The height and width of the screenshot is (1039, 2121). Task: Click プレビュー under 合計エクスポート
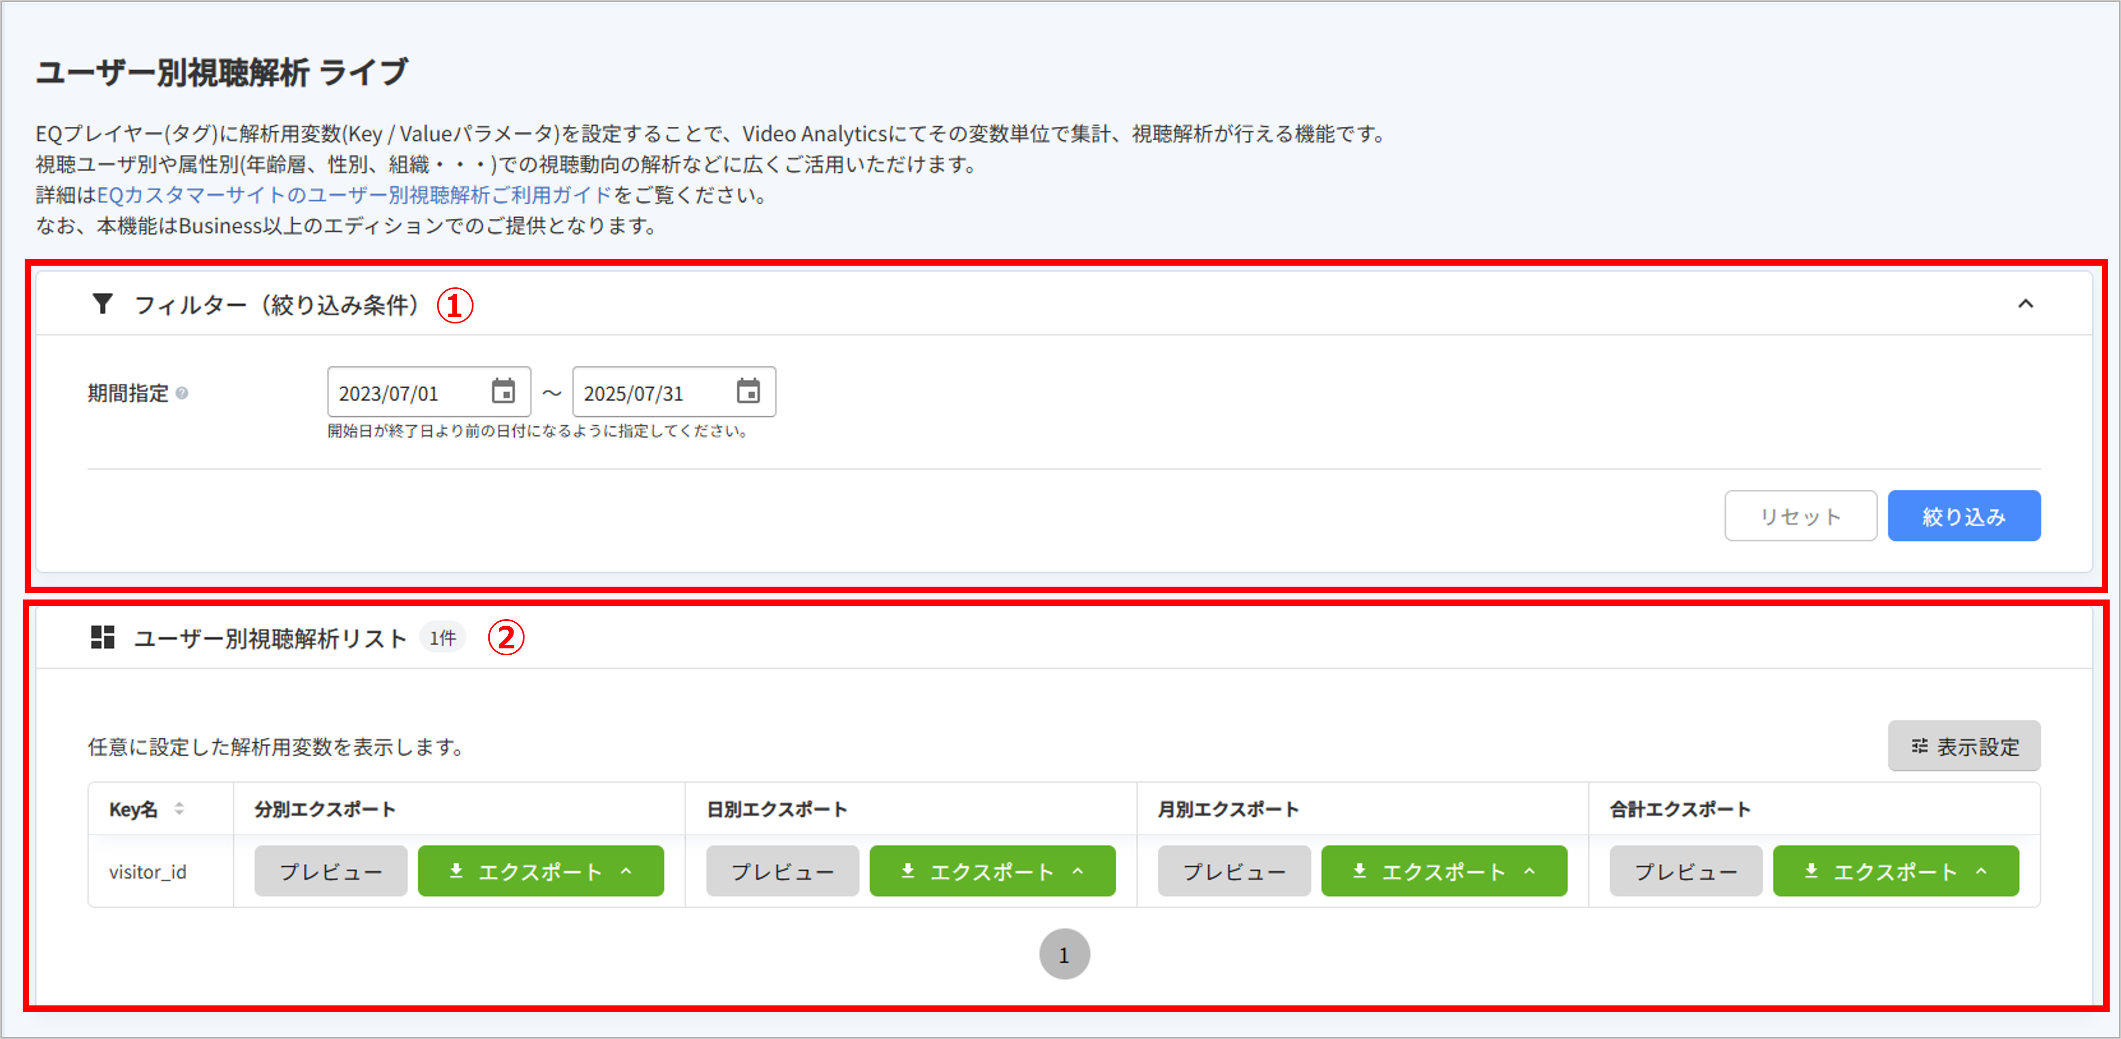coord(1686,871)
